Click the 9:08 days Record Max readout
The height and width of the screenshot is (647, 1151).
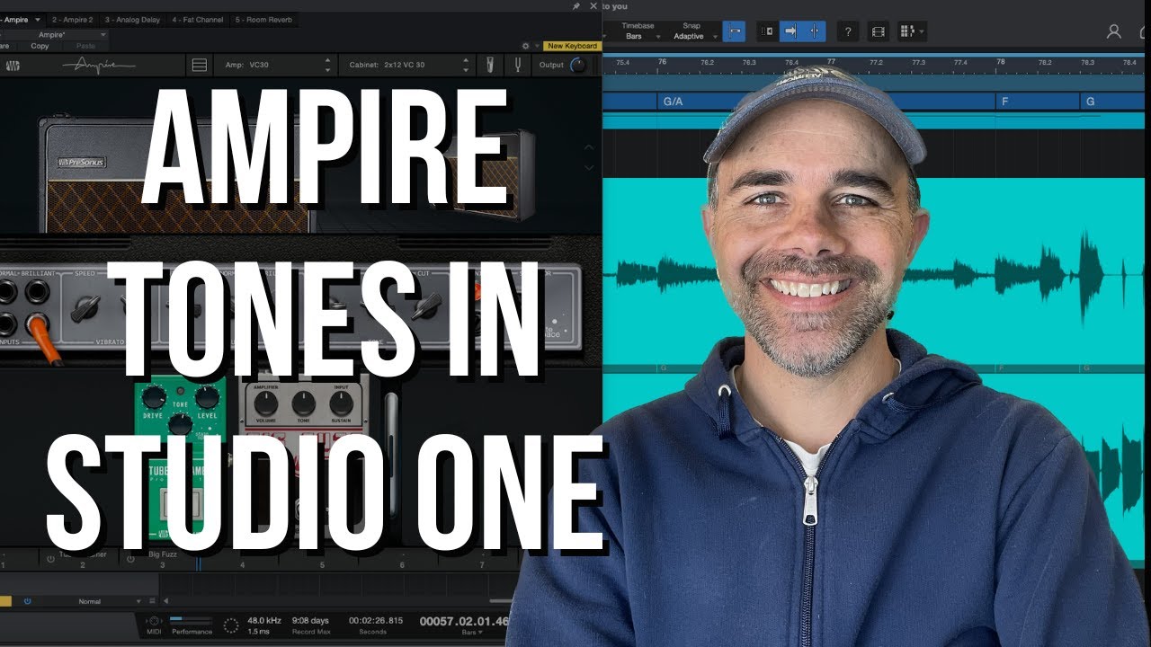(311, 620)
